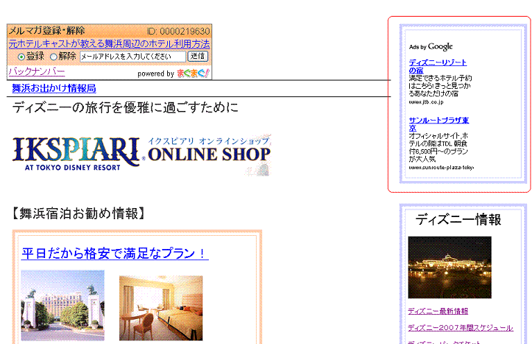Image resolution: width=532 pixels, height=344 pixels.
Task: Open the ディズニーリゾートの宿 ad link
Action: (x=438, y=67)
